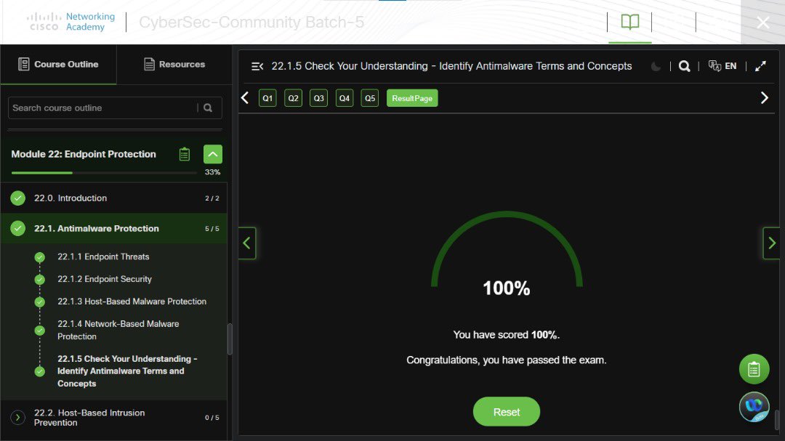
Task: Collapse Module 22 with green chevron
Action: [x=213, y=154]
